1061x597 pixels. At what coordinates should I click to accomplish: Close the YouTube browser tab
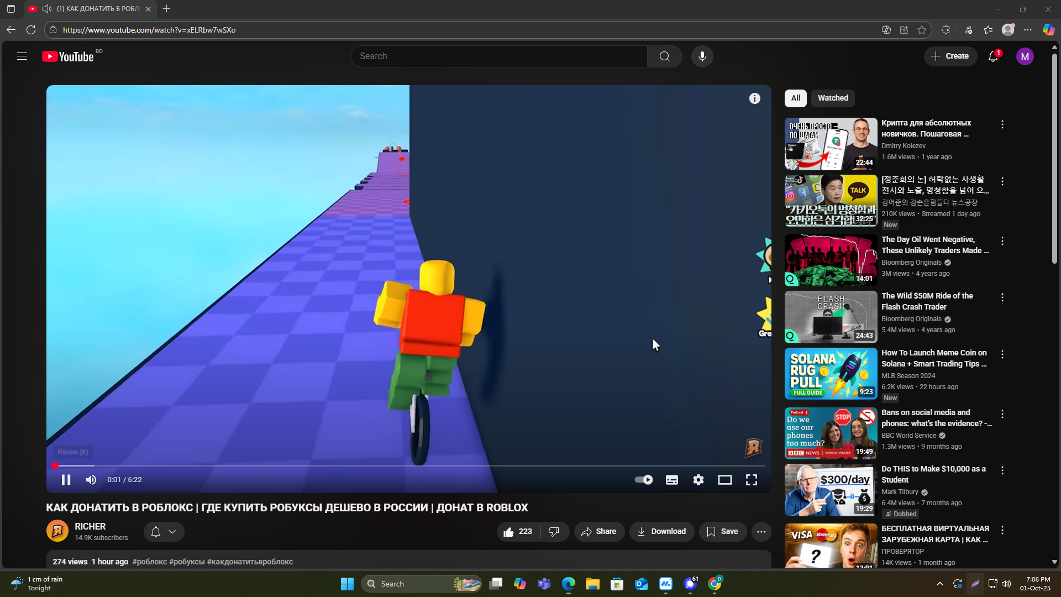pyautogui.click(x=148, y=9)
